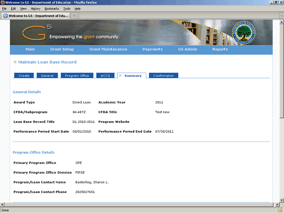Click the FIPSE division value
284x213 pixels.
pos(80,173)
